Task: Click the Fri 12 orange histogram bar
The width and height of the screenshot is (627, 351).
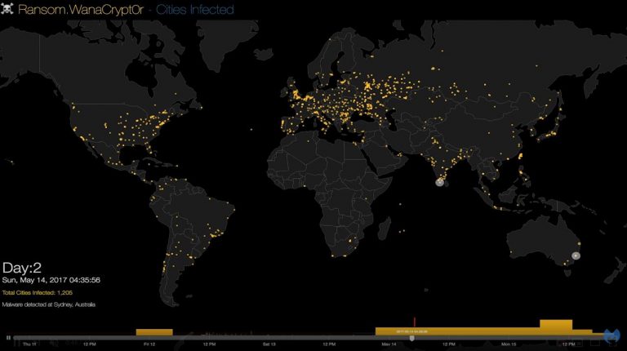Action: tap(154, 332)
